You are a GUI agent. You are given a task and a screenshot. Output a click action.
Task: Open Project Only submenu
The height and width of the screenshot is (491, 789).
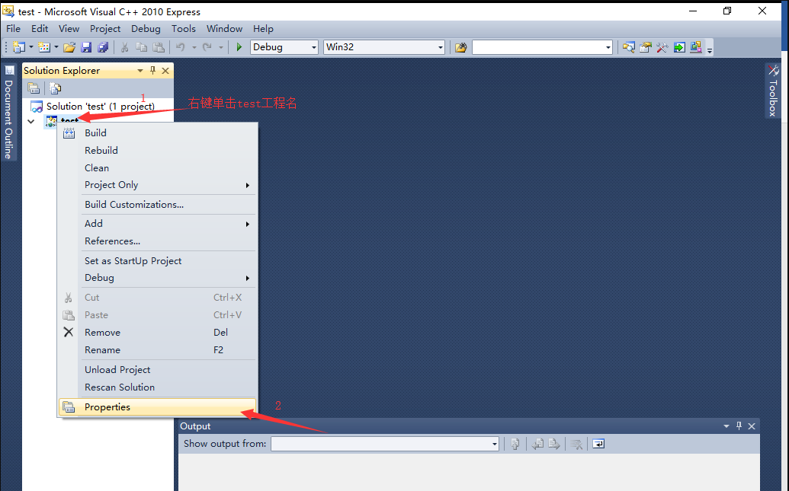(157, 185)
